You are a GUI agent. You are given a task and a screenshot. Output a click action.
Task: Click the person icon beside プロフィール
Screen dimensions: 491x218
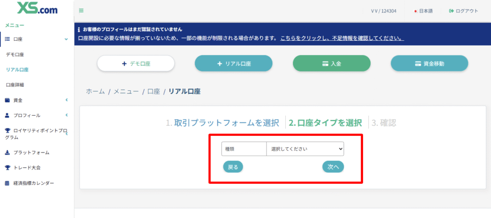coord(7,115)
